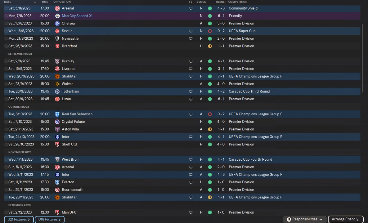Click the vertical scrollbar on the fixtures list

[362, 49]
